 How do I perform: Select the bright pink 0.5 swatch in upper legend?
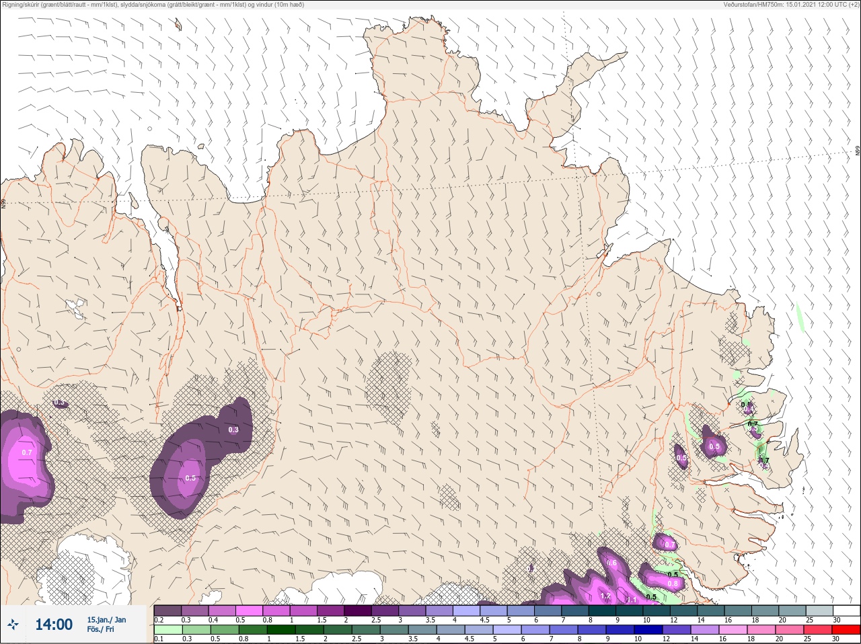249,610
